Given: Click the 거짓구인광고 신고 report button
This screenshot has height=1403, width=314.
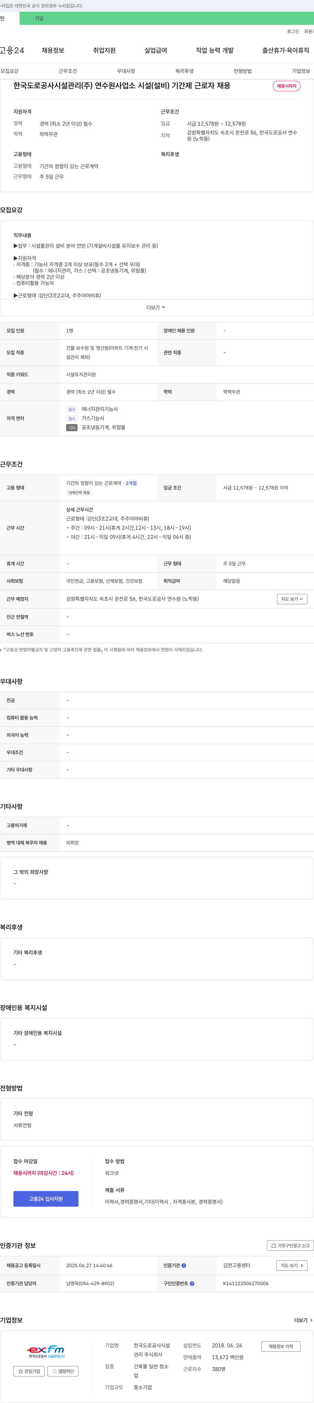Looking at the screenshot, I should click(290, 1245).
